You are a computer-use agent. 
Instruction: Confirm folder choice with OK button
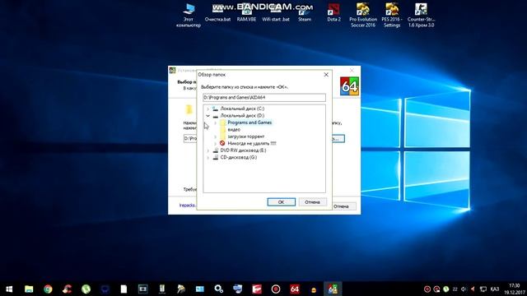[x=282, y=202]
